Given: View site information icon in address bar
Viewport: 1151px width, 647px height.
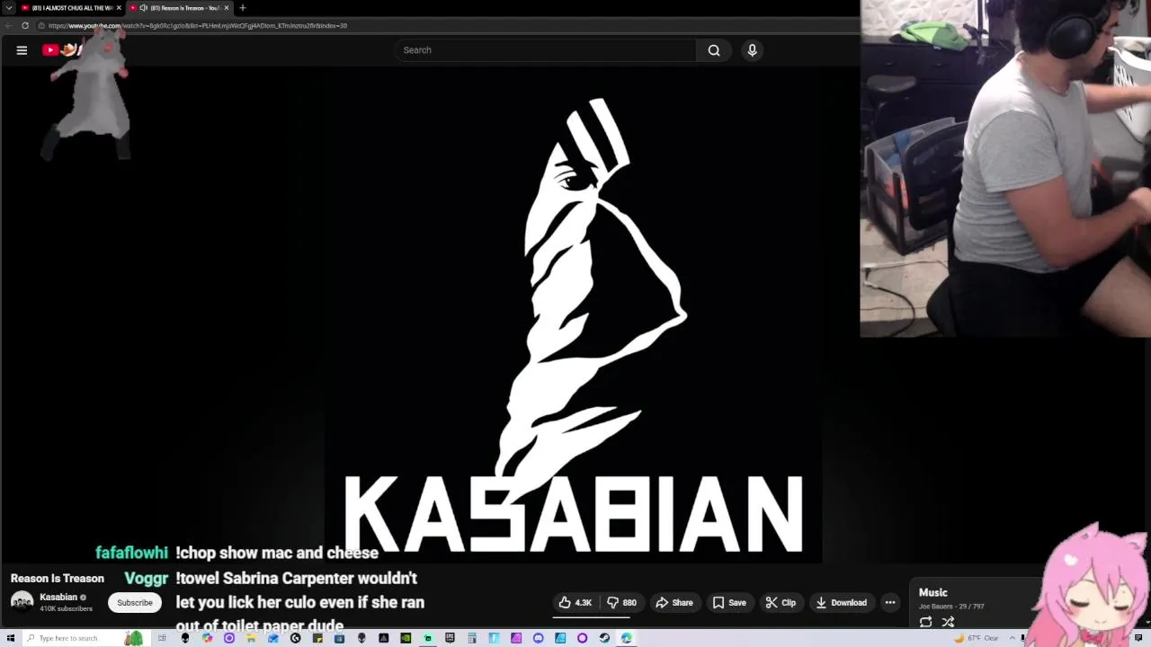Looking at the screenshot, I should pos(40,26).
